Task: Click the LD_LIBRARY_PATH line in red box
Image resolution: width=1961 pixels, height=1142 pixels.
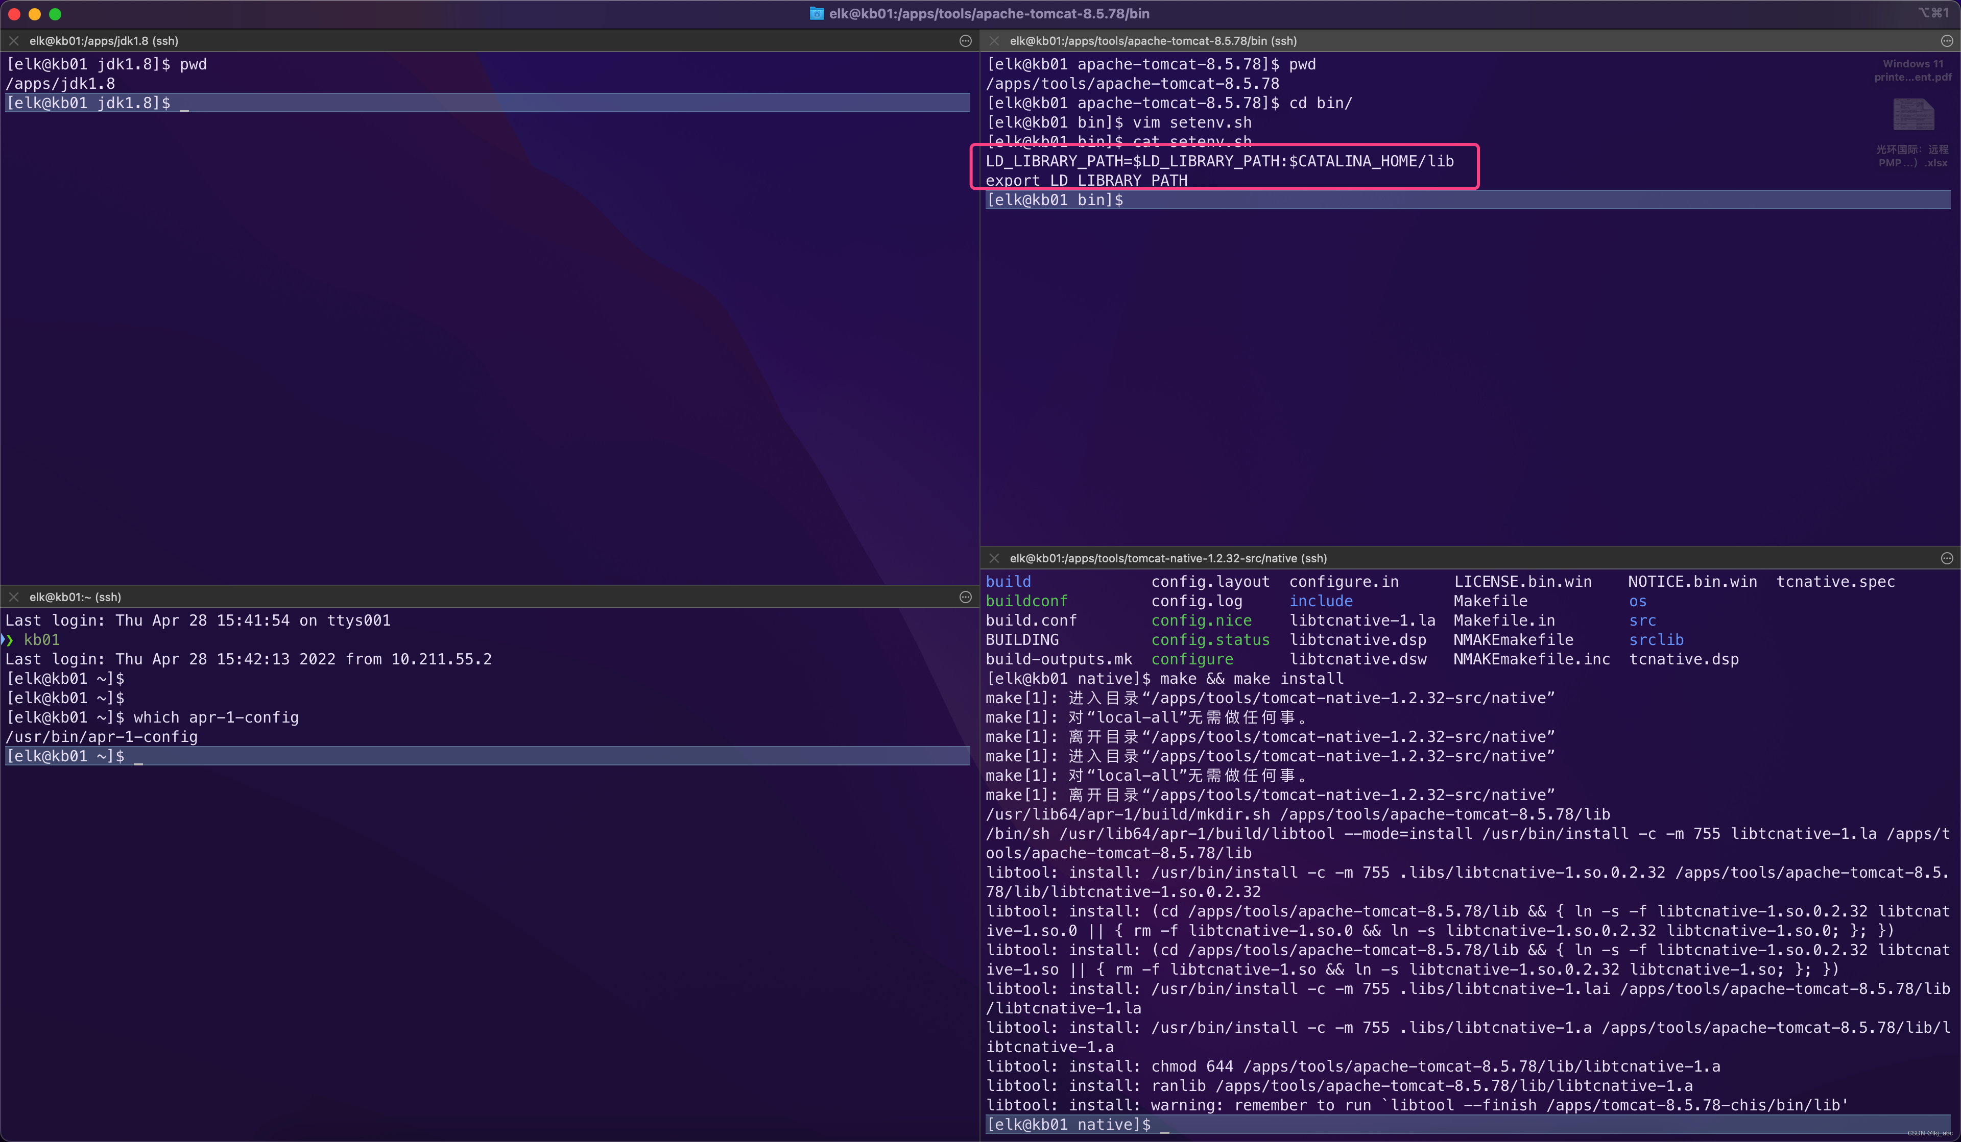Action: [x=1218, y=161]
